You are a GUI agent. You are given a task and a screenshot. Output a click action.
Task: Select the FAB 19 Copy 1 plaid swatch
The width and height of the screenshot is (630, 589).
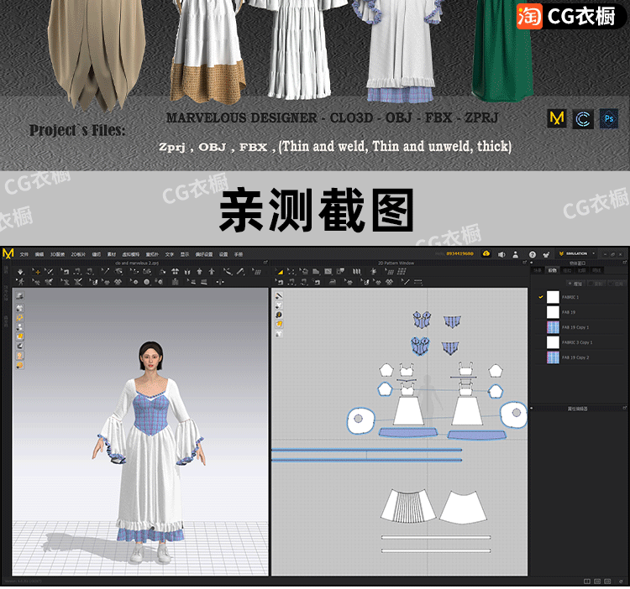[x=553, y=327]
